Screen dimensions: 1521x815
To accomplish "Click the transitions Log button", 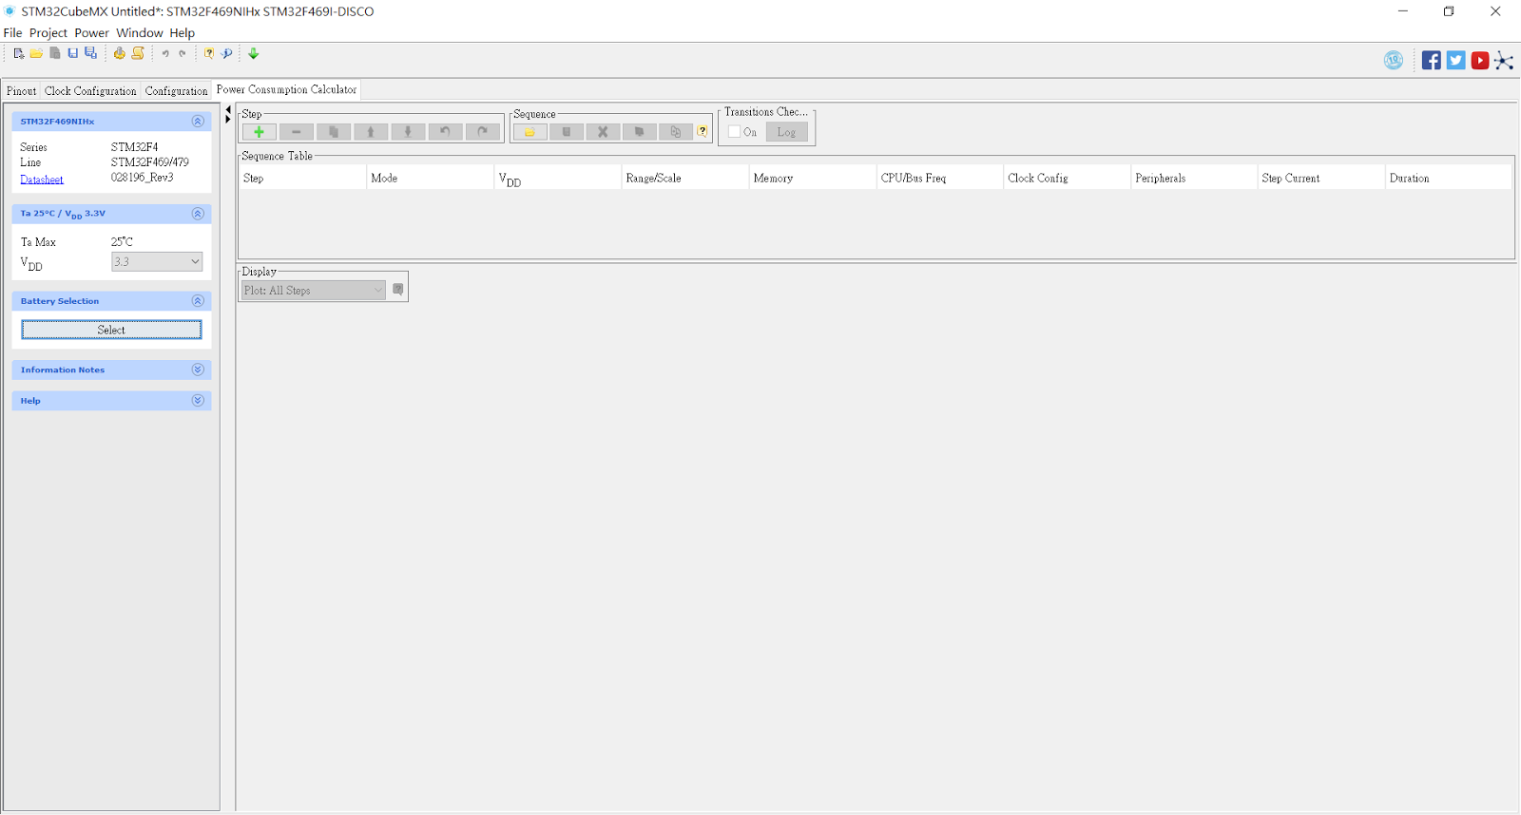I will click(x=786, y=132).
